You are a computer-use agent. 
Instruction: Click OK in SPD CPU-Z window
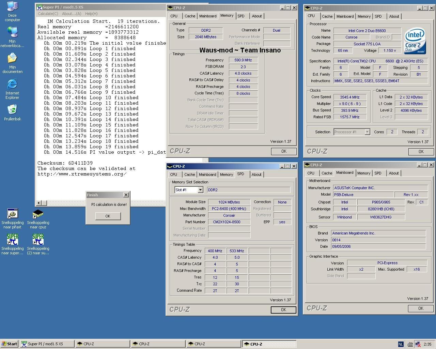(x=283, y=310)
